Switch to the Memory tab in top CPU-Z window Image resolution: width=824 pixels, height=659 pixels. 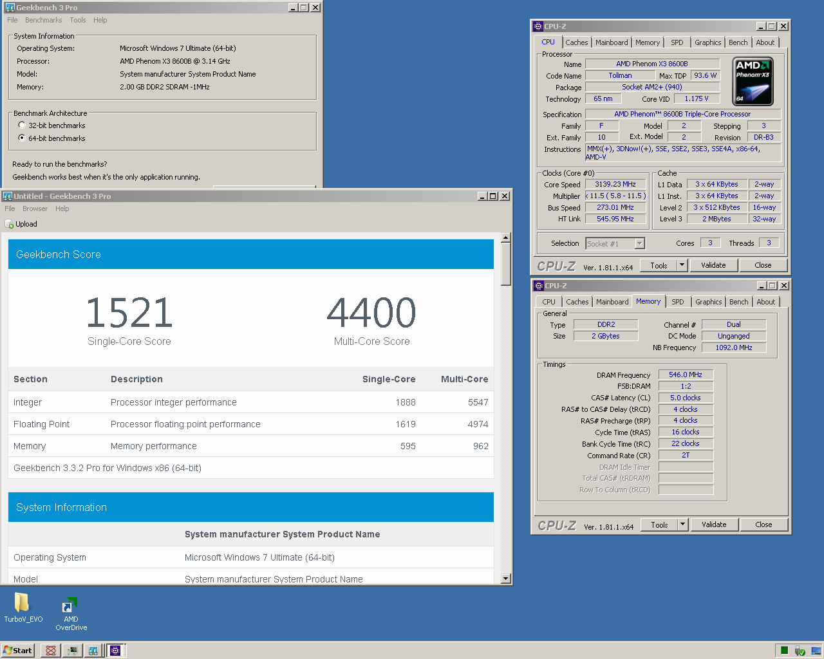(648, 42)
